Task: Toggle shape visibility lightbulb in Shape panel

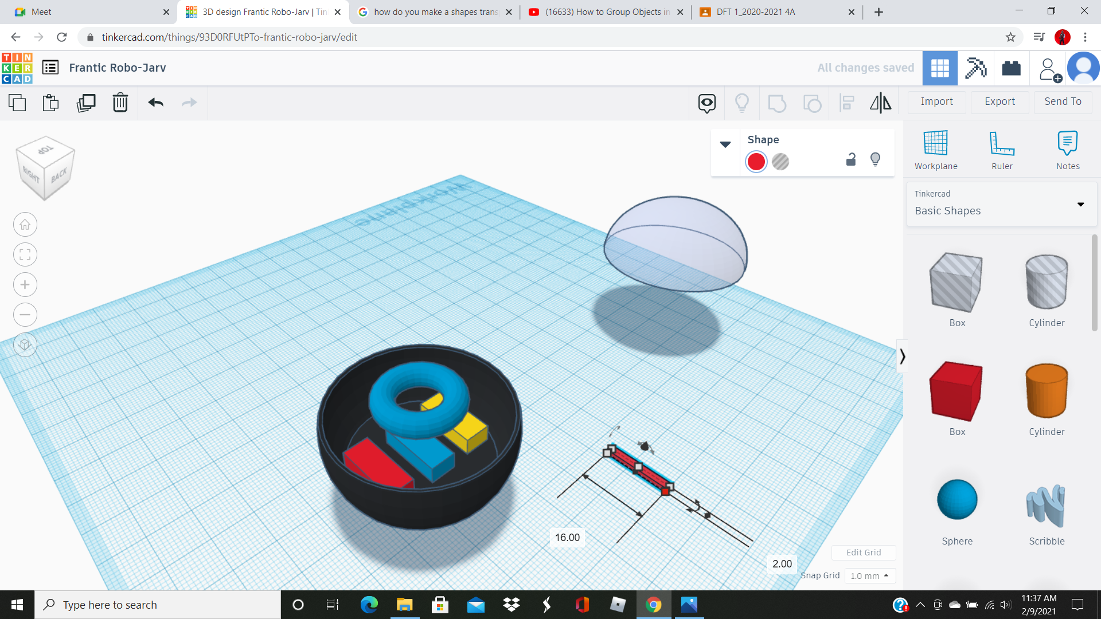Action: 875,160
